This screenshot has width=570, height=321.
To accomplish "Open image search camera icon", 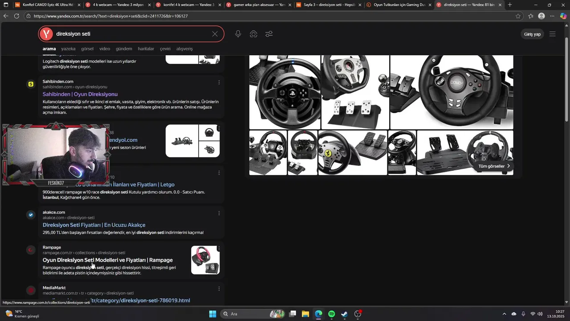I will [253, 34].
